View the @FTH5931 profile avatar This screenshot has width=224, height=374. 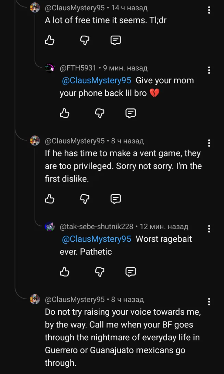50,68
